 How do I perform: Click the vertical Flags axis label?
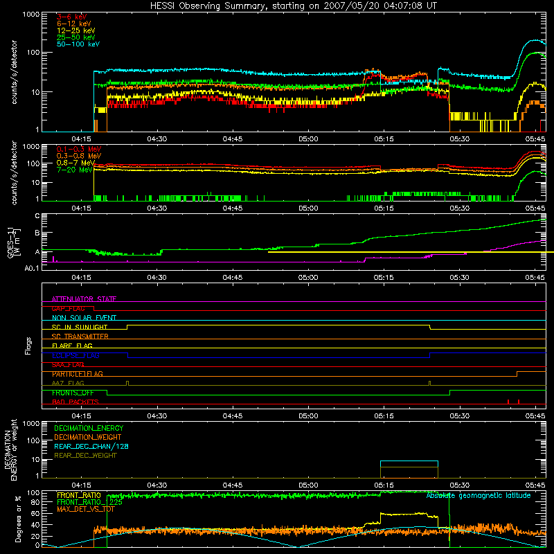pos(28,346)
